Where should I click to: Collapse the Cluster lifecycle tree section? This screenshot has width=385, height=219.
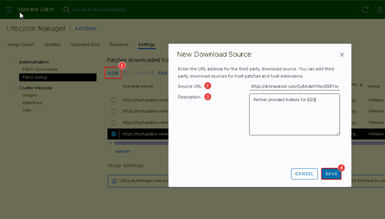tap(15, 88)
